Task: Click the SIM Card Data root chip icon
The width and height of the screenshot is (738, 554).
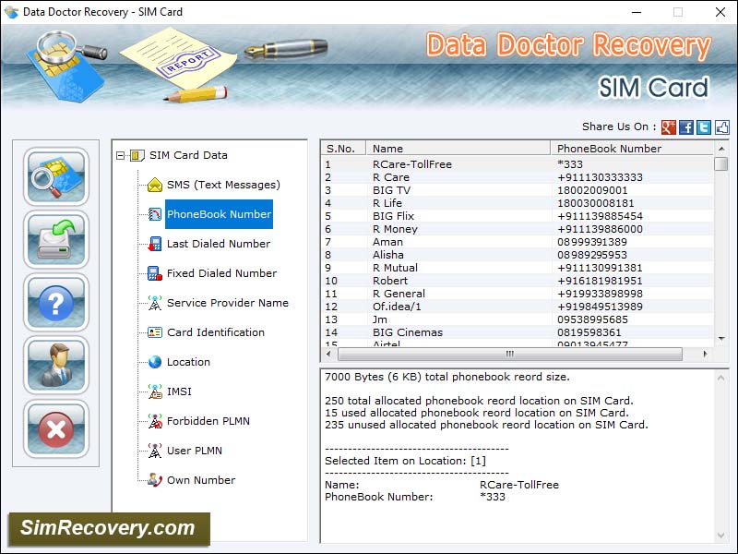Action: tap(137, 155)
